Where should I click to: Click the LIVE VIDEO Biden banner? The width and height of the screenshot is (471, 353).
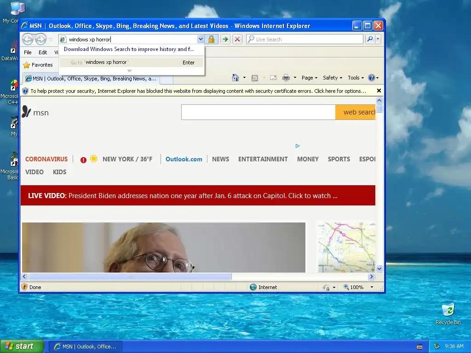pos(198,195)
